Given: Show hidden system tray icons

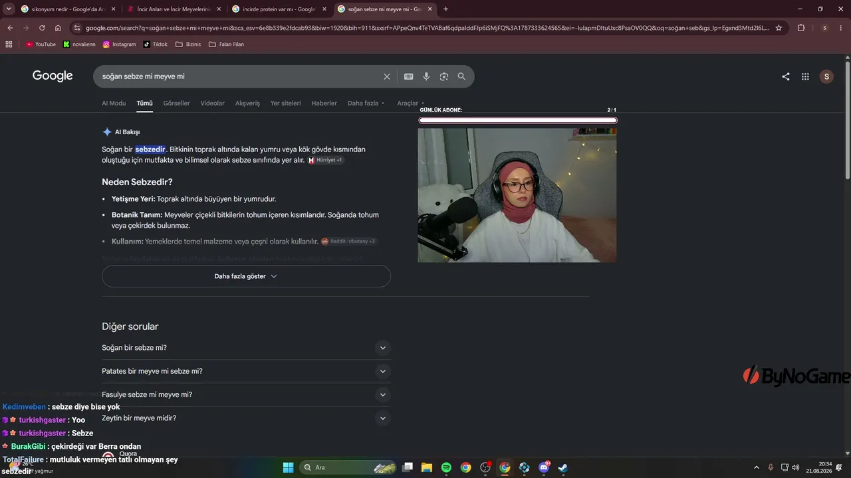Looking at the screenshot, I should coord(757,467).
